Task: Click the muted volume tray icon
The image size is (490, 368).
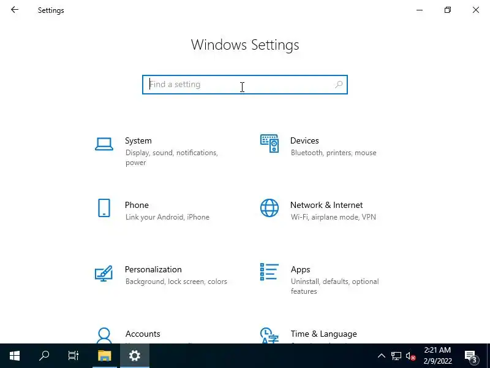Action: 410,356
